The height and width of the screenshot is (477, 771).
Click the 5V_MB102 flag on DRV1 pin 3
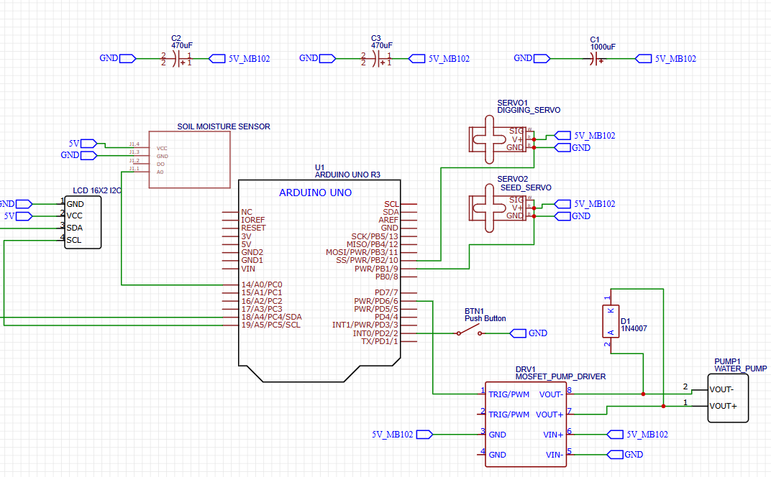424,435
